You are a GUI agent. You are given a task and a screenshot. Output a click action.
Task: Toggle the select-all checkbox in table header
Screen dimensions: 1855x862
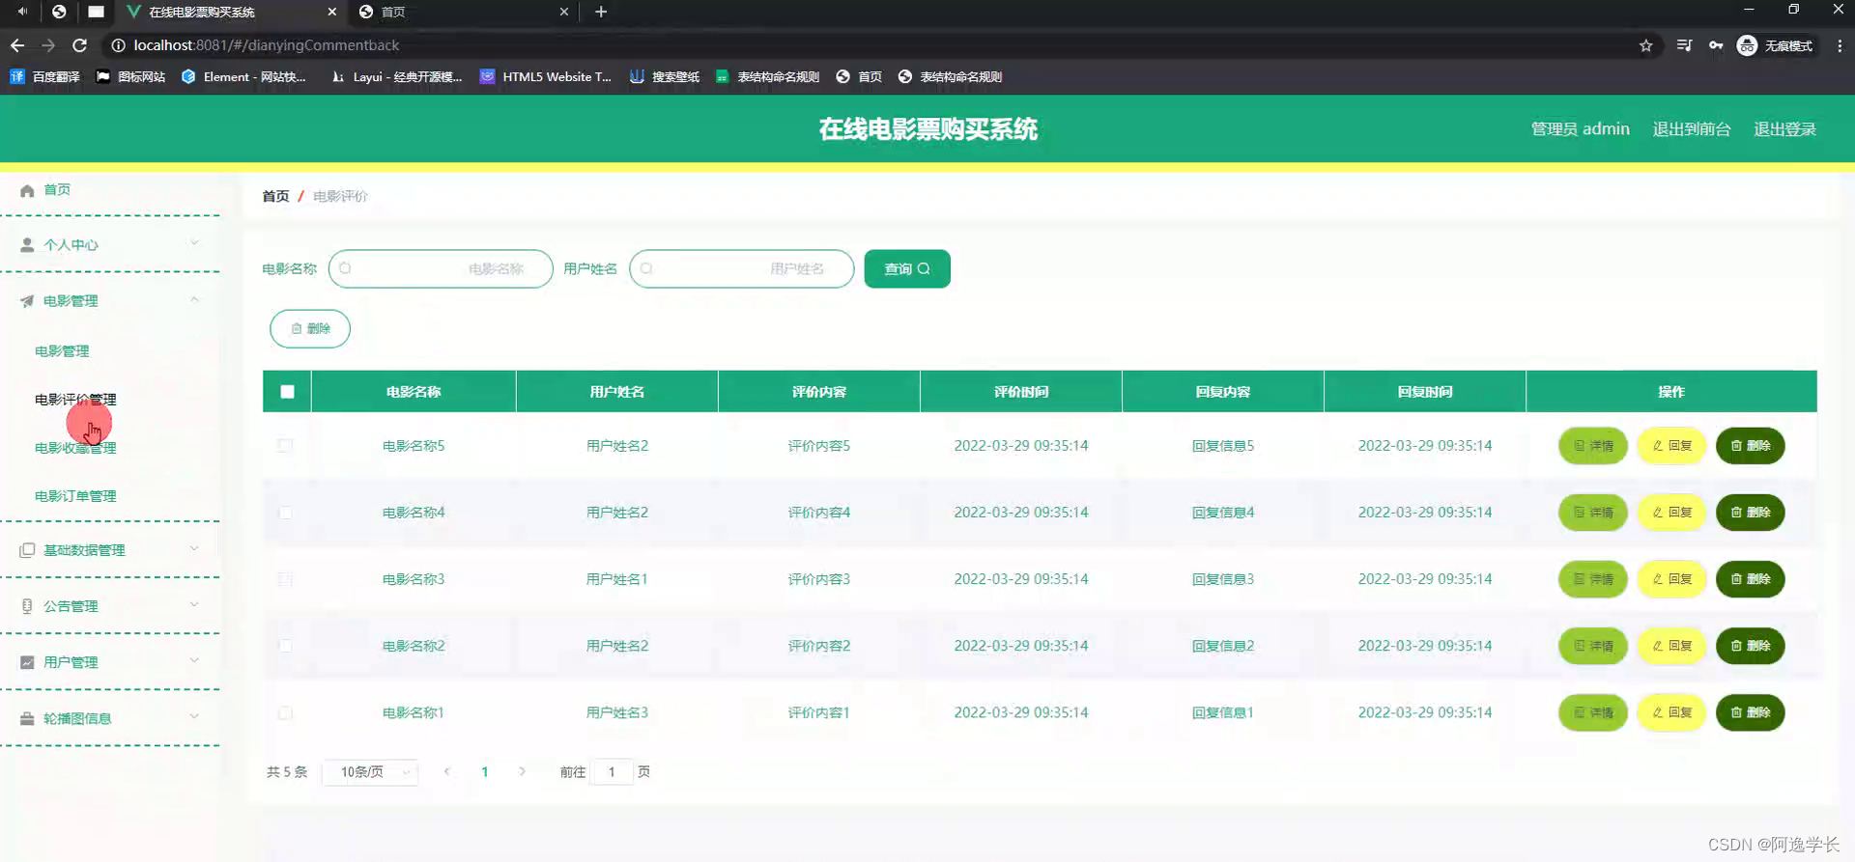tap(287, 392)
